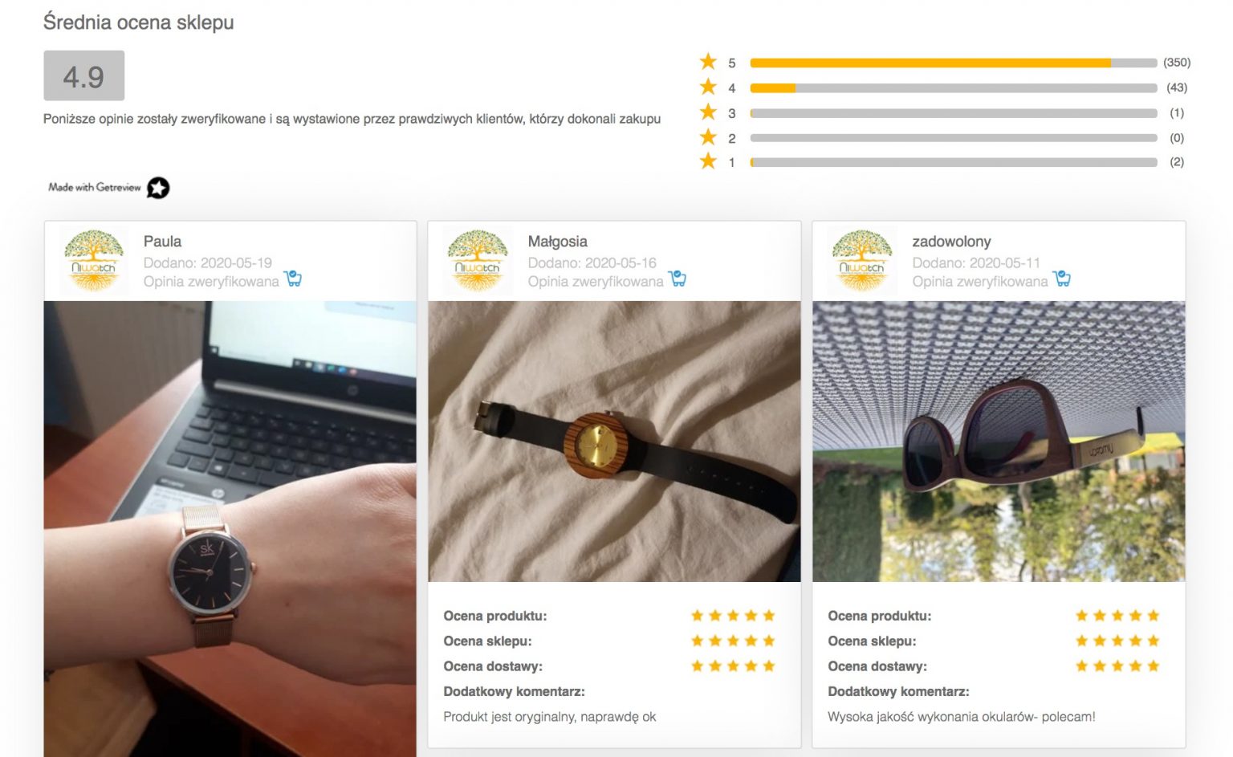This screenshot has height=757, width=1233.
Task: Click the Ocena dostawy stars in zadowolony's review
Action: coord(1117,665)
